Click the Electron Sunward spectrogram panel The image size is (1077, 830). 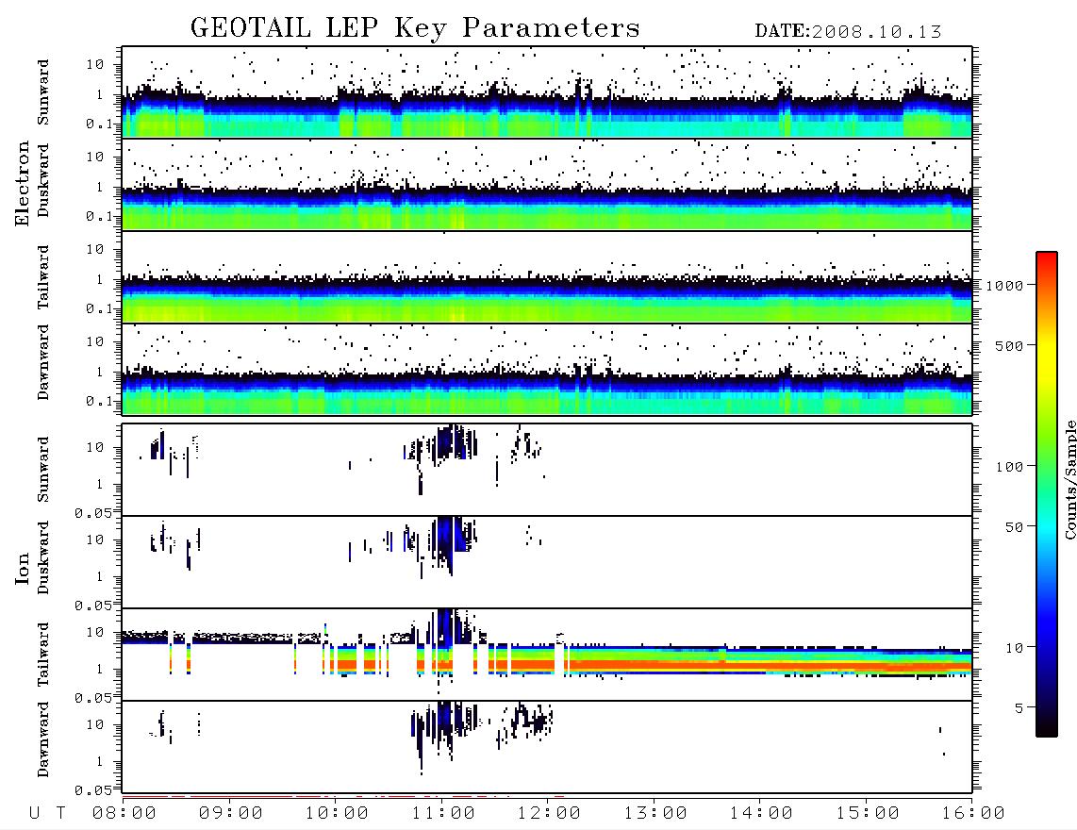[547, 92]
